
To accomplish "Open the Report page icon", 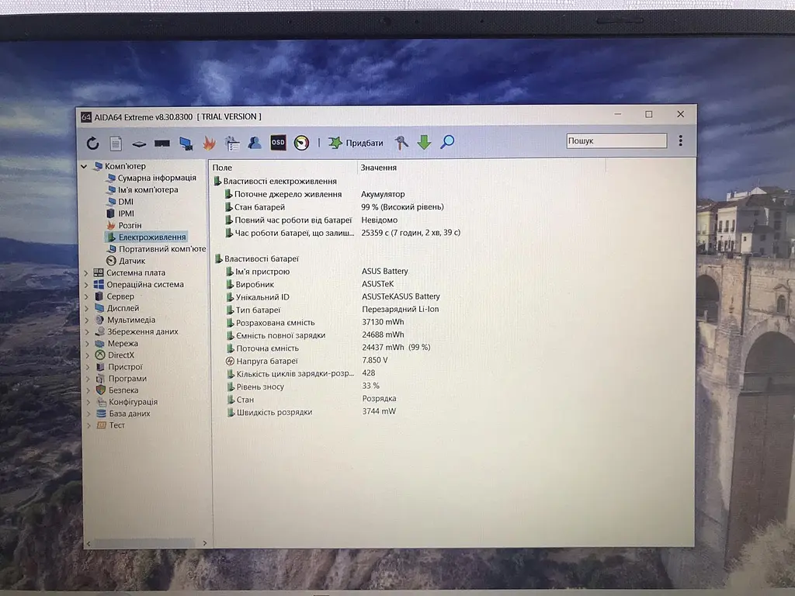I will point(116,144).
